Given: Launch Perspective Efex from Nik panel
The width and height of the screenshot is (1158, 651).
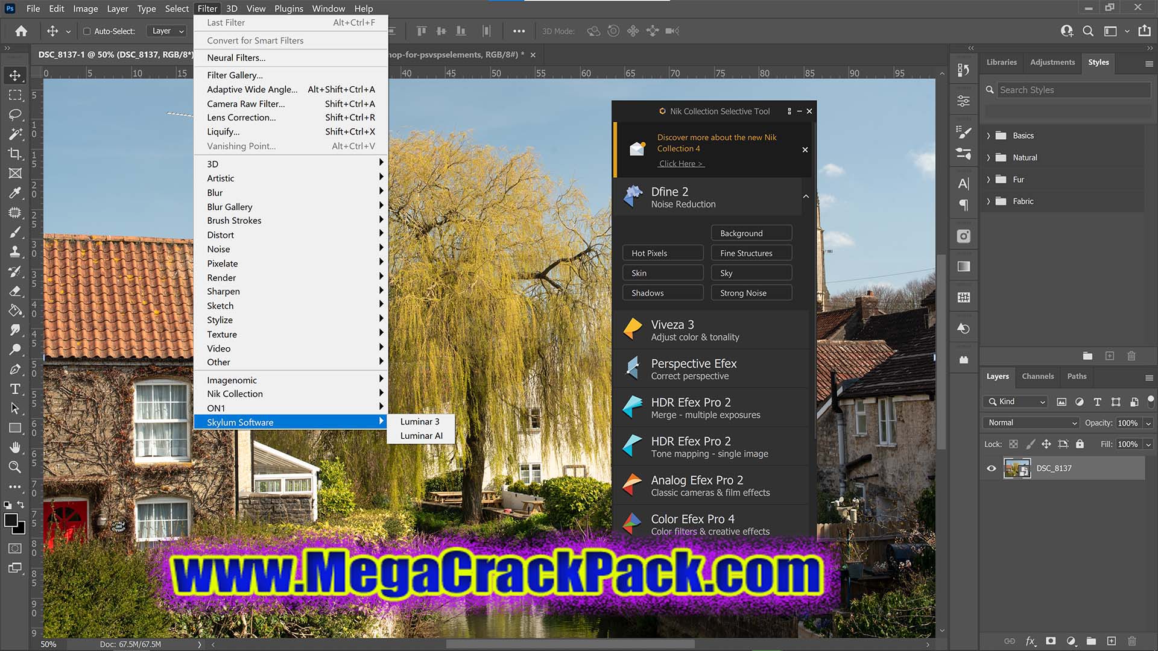Looking at the screenshot, I should pos(710,369).
